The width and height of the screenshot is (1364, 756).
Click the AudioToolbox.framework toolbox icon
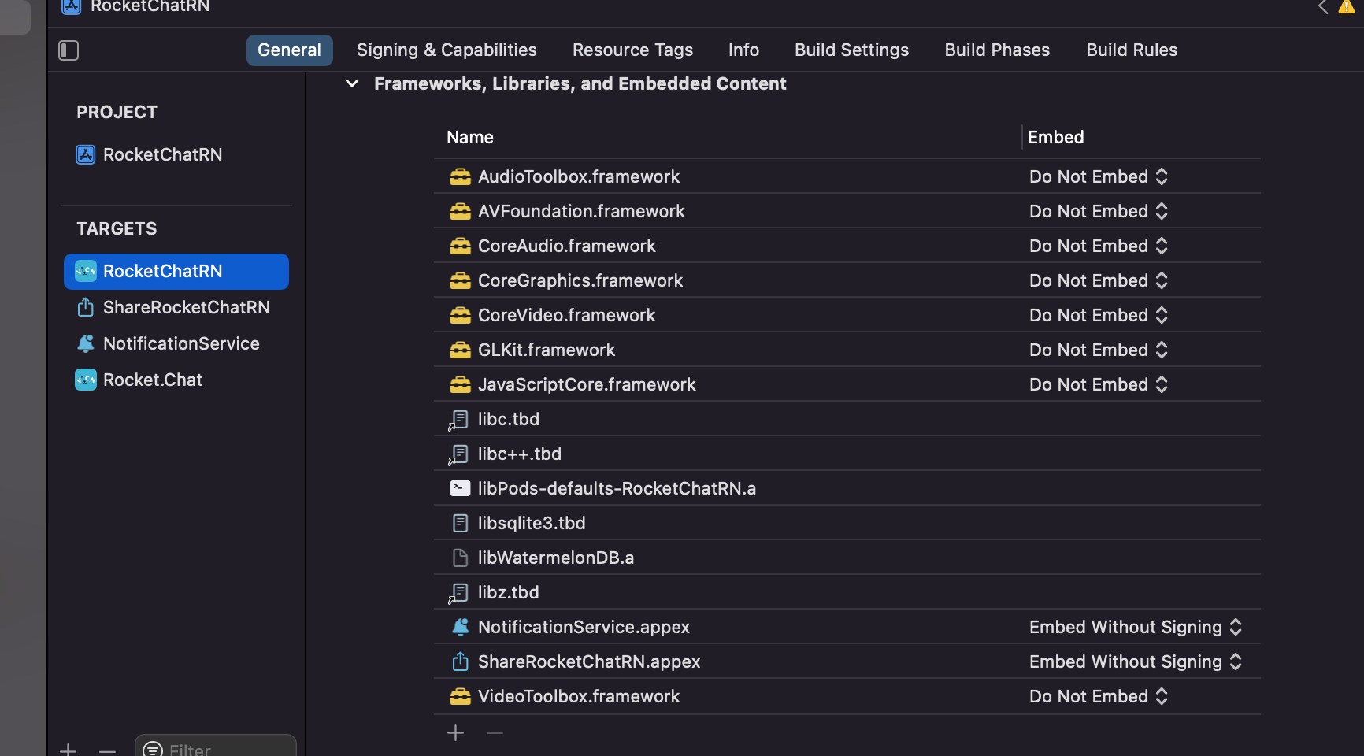(x=460, y=176)
